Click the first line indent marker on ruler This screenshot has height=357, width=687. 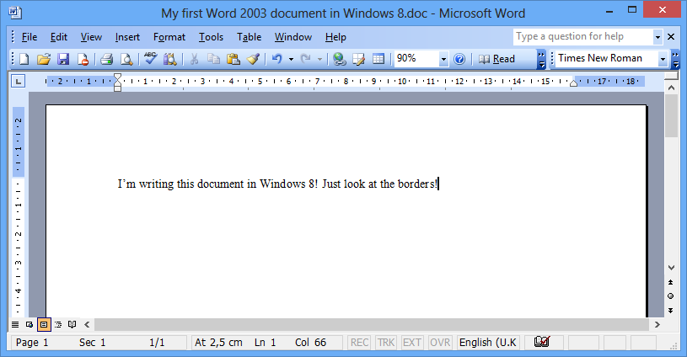point(117,77)
